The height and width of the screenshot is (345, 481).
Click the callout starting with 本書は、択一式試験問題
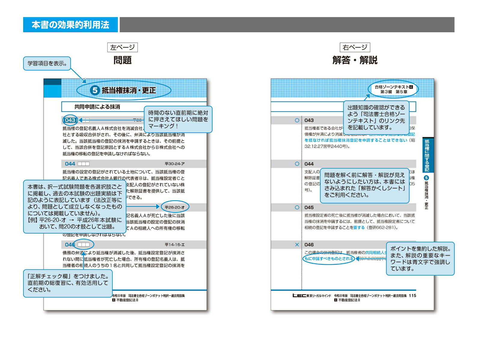[75, 207]
